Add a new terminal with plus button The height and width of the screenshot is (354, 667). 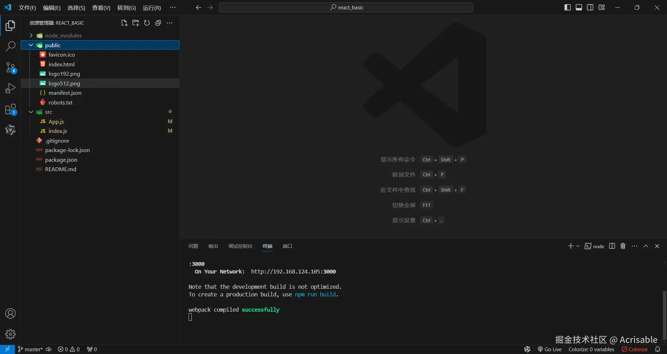coord(570,246)
